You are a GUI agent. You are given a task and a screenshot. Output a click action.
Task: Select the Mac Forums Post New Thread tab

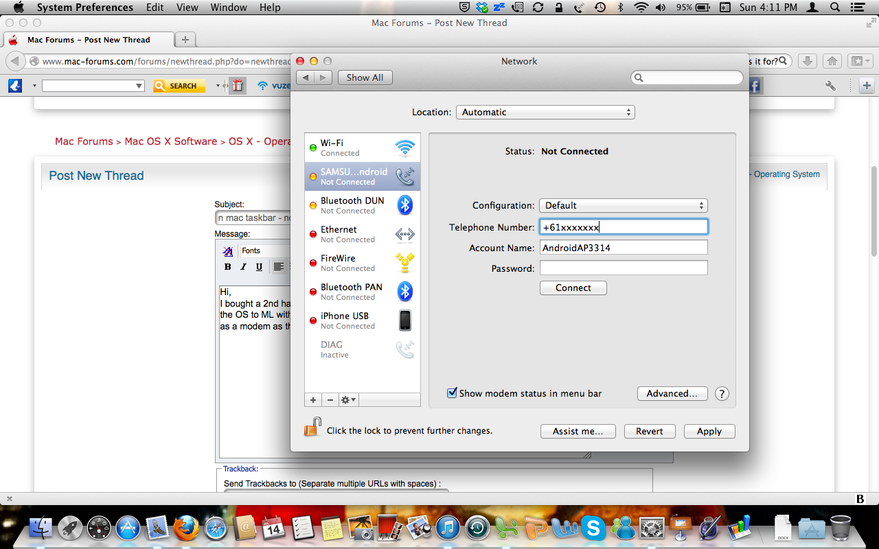[x=89, y=40]
